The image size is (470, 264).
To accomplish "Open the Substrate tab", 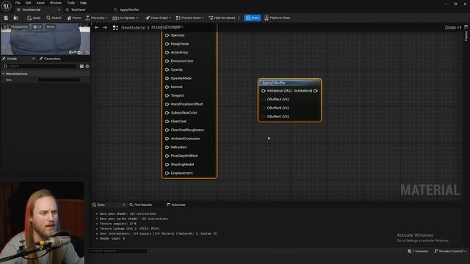I will click(x=176, y=205).
